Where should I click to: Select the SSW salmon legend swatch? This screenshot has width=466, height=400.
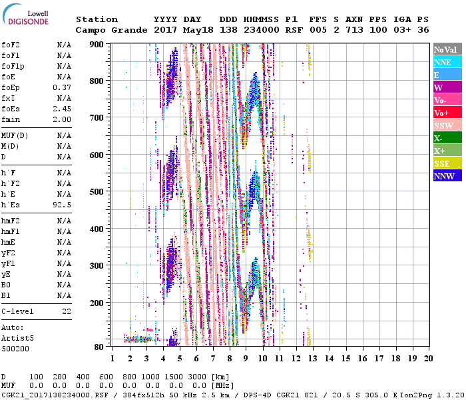coord(447,125)
